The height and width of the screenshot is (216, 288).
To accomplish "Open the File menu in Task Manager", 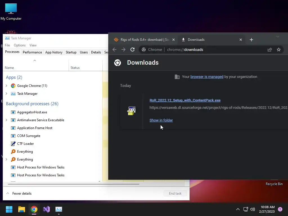I will pos(7,45).
